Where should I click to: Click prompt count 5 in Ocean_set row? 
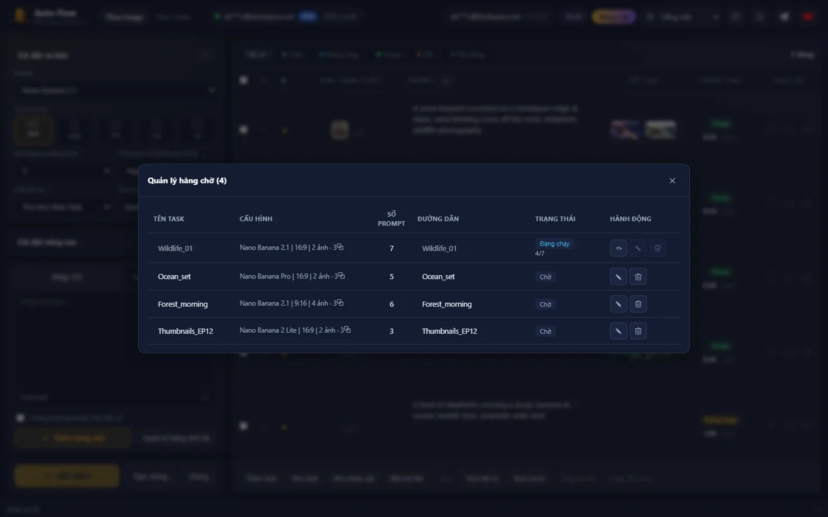pyautogui.click(x=391, y=277)
